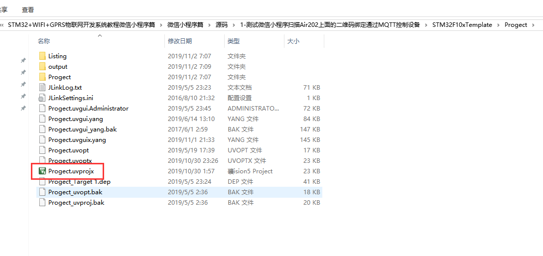Go to STM32+WIFI+GPRS物联网 breadcrumb folder
543x256 pixels.
[x=81, y=24]
